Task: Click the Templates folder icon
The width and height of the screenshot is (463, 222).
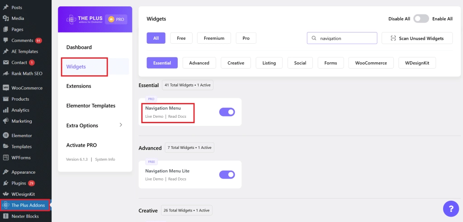Action: (5, 147)
